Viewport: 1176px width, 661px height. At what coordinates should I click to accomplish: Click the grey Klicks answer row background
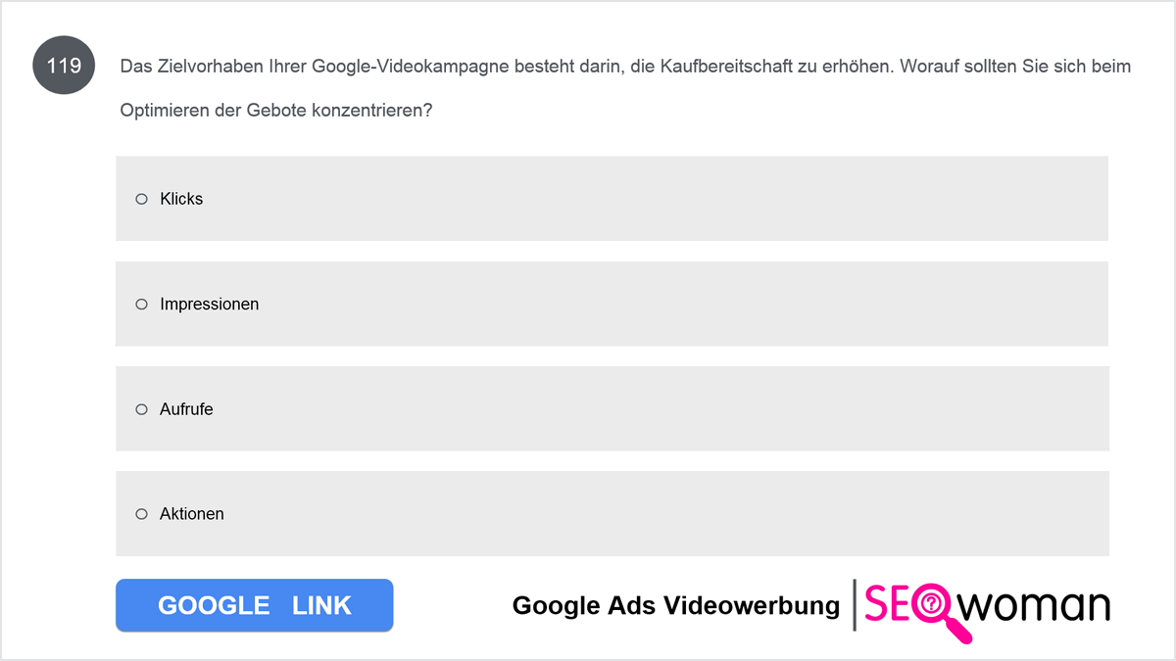click(x=612, y=199)
